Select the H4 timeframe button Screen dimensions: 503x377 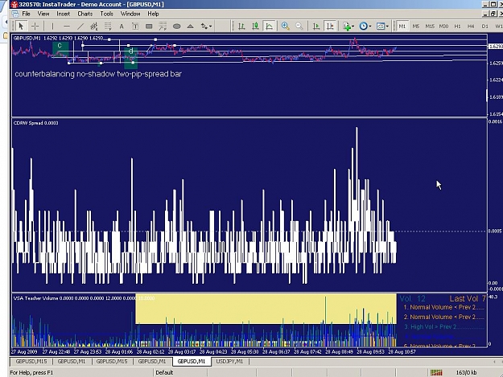[x=471, y=27]
